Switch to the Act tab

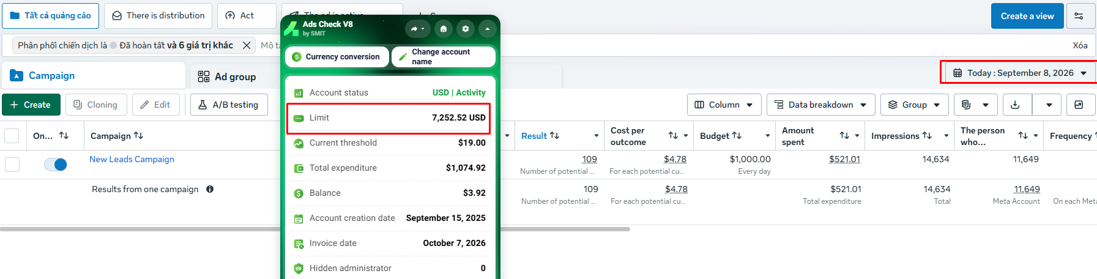[247, 15]
